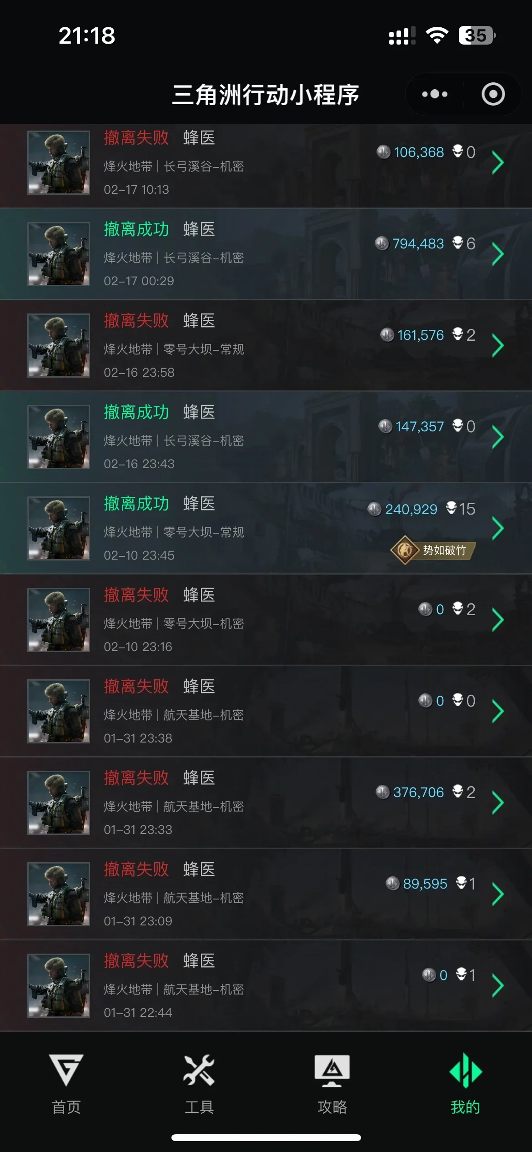This screenshot has height=1152, width=532.
Task: Open the 工具 tools wrench icon
Action: (x=199, y=1070)
